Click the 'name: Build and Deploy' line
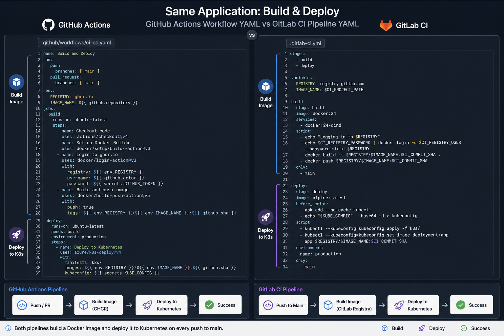504x336 pixels. tap(69, 53)
